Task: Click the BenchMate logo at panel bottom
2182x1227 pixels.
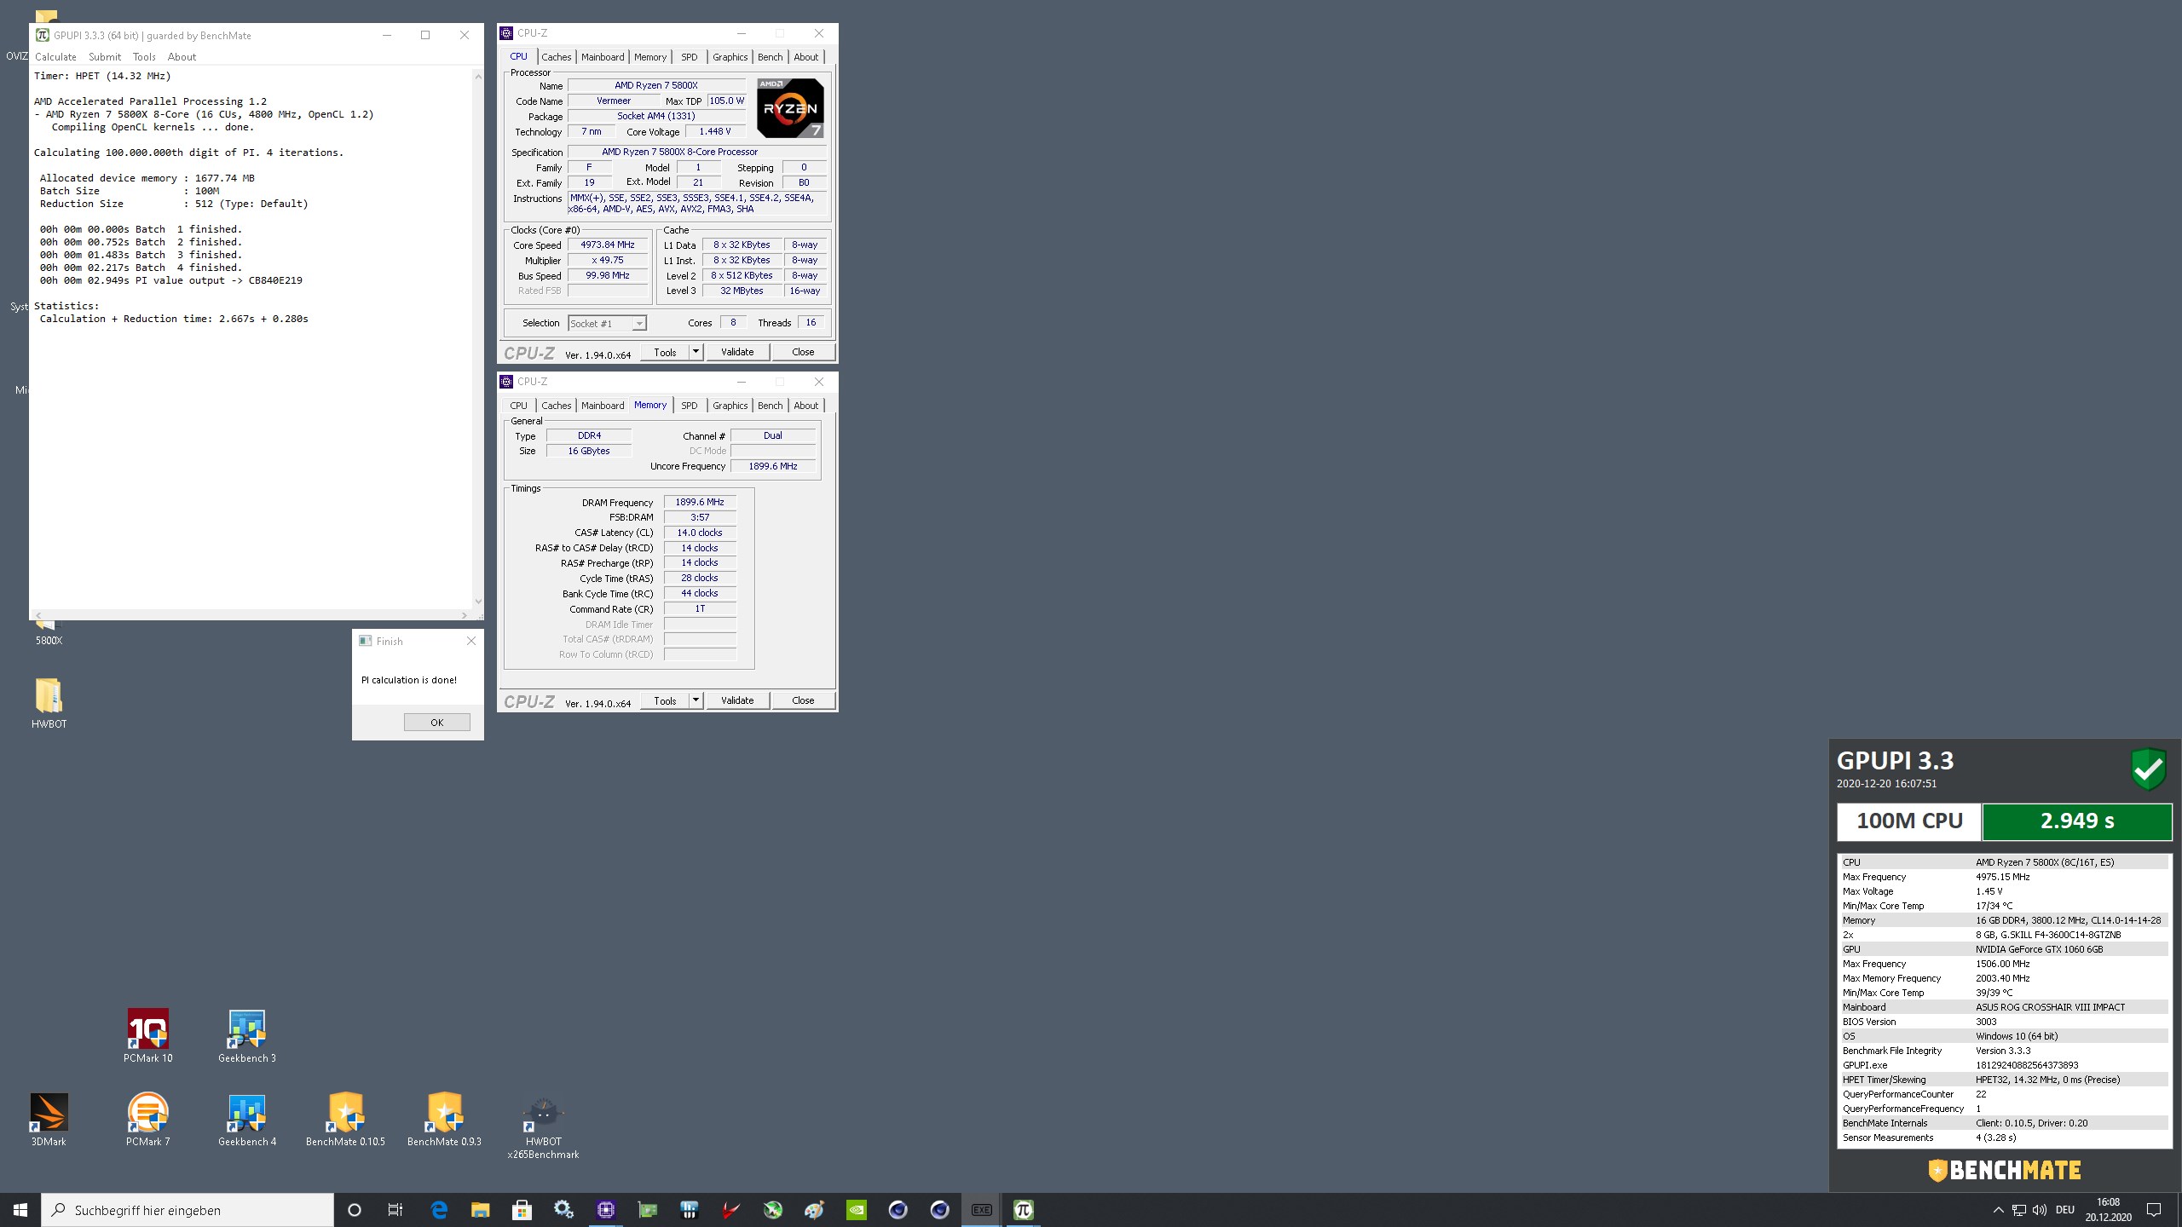Action: [x=2004, y=1171]
